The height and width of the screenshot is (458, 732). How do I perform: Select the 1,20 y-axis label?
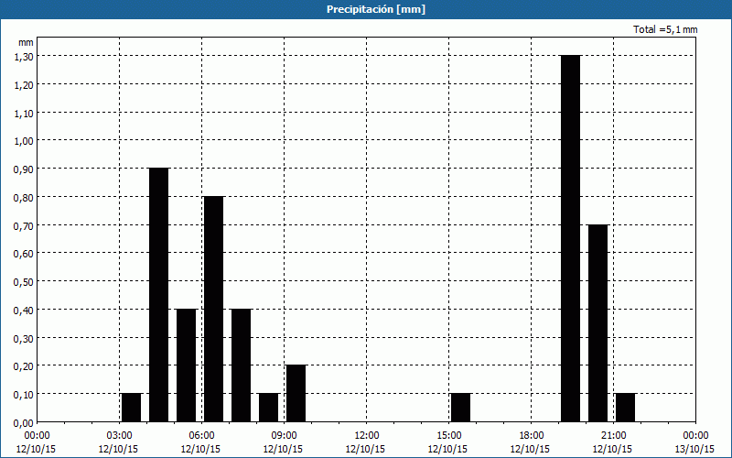pos(24,84)
